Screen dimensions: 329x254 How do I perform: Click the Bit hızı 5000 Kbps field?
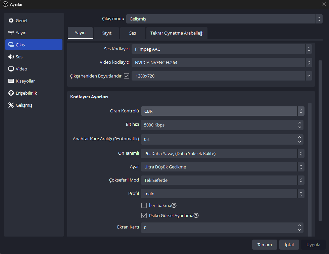click(218, 125)
